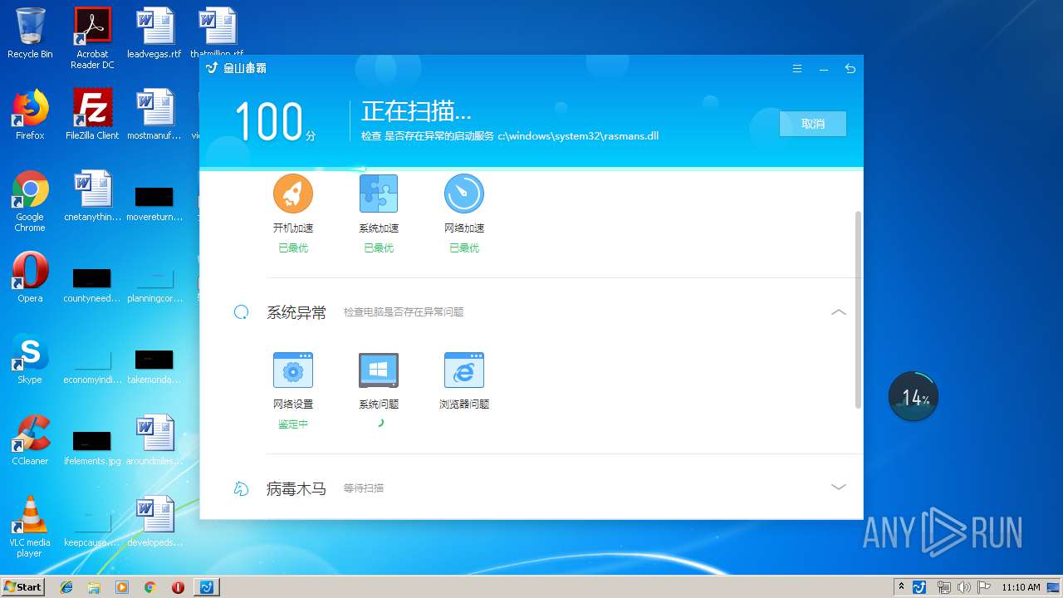Click the 开机加速 rocket icon

click(x=293, y=194)
